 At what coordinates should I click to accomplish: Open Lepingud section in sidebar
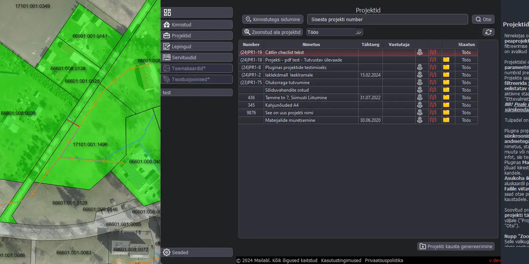click(x=197, y=47)
